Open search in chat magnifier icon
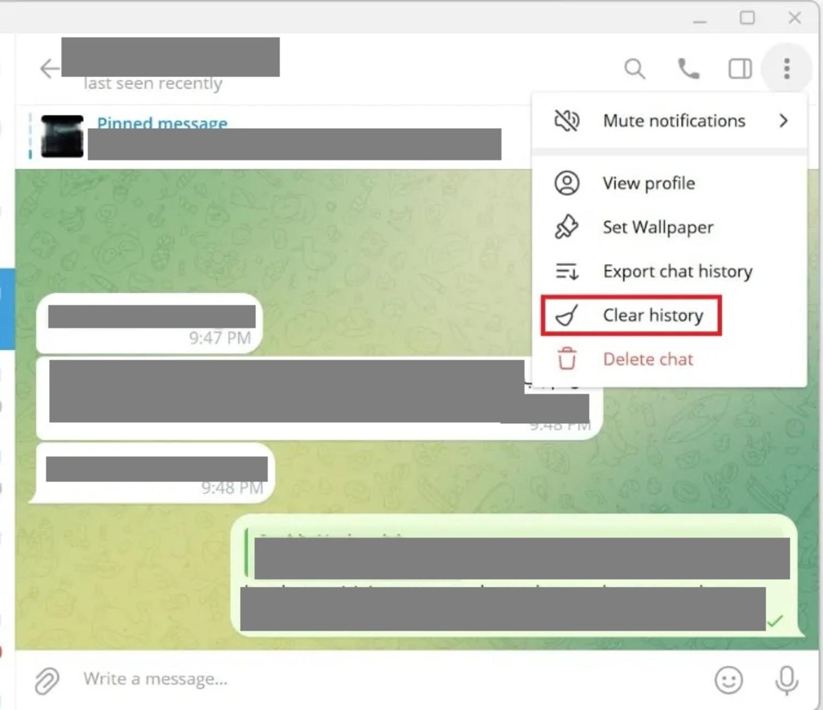The width and height of the screenshot is (823, 710). (x=635, y=69)
